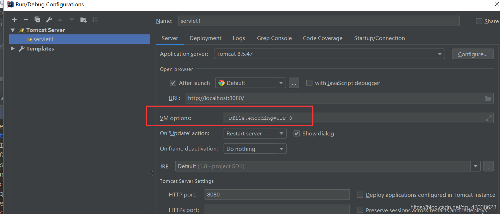Open Application server Tomcat 8.5.47 dropdown

click(329, 54)
